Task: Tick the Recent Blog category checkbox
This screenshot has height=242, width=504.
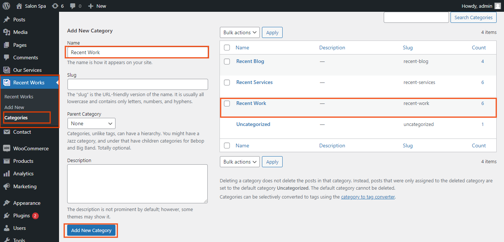Action: (x=227, y=62)
